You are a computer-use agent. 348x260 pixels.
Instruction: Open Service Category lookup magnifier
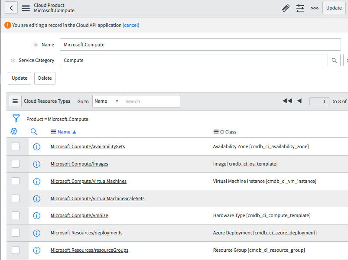[334, 60]
